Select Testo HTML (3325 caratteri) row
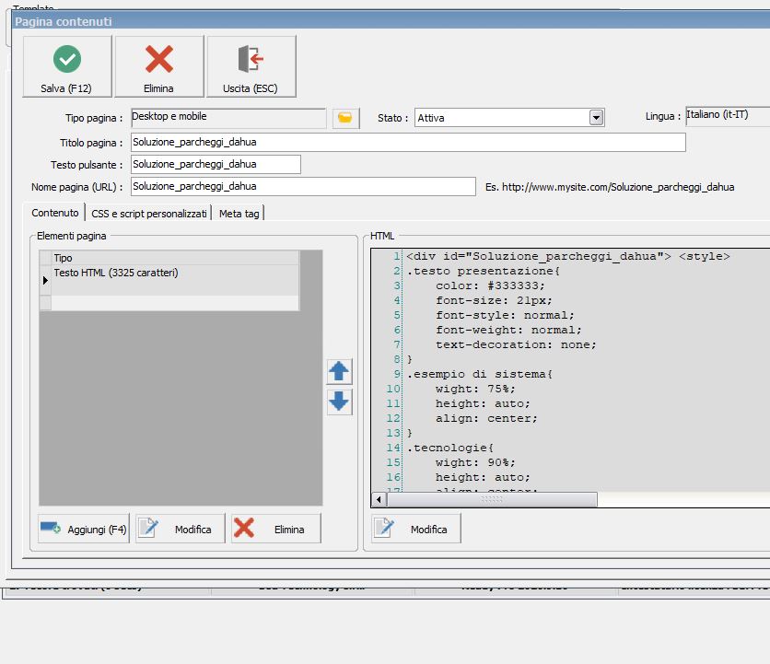The width and height of the screenshot is (770, 664). pyautogui.click(x=175, y=280)
